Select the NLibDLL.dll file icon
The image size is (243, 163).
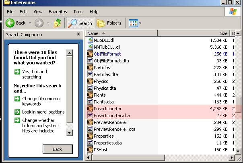(90, 40)
